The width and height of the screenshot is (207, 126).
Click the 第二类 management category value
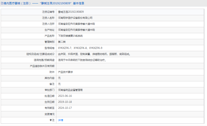pyautogui.click(x=62, y=42)
